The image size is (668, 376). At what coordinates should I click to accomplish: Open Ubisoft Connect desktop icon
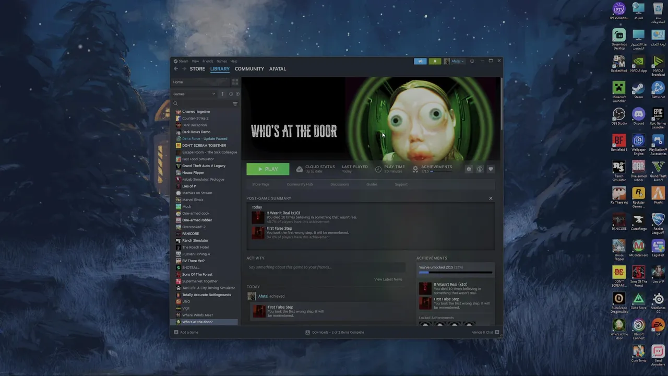click(638, 329)
